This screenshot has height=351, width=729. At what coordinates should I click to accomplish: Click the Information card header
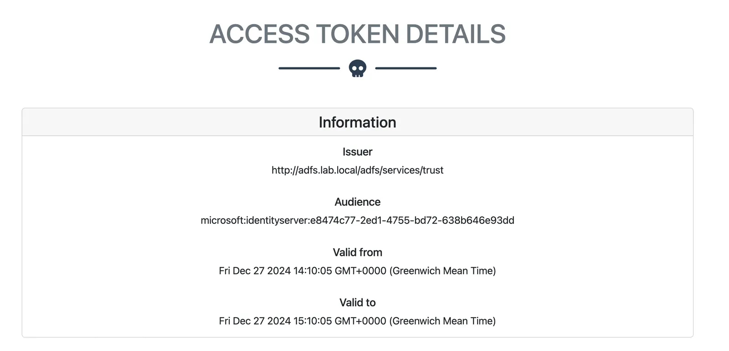coord(358,122)
